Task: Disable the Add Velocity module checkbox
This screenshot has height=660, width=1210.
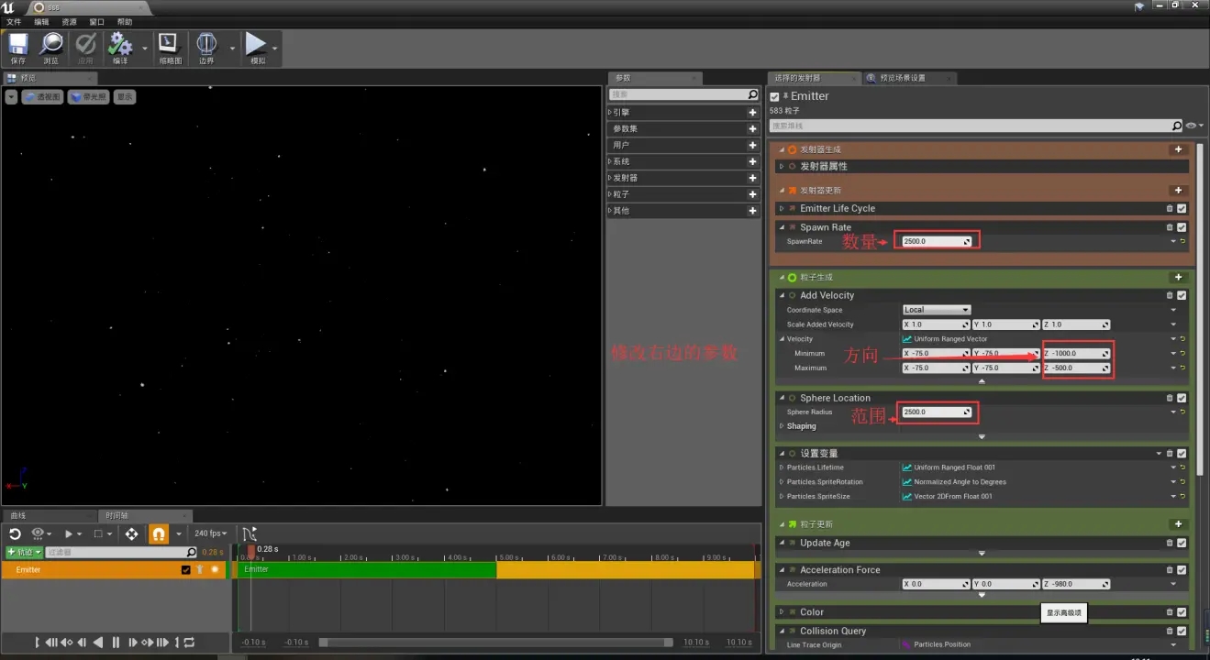Action: coord(1182,295)
